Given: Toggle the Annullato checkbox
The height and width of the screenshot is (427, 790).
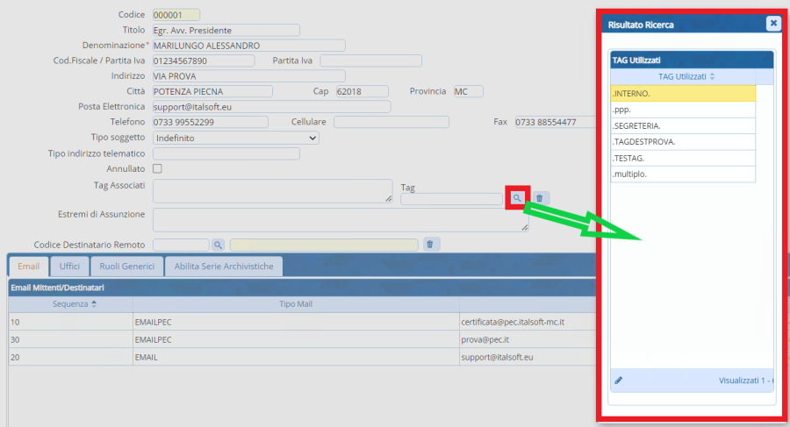Looking at the screenshot, I should coord(158,168).
